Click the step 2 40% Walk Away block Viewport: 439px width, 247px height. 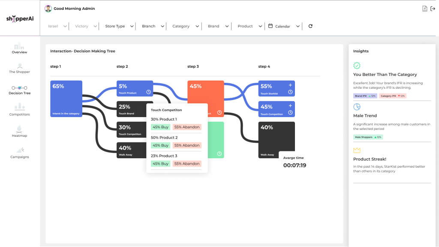(x=131, y=151)
